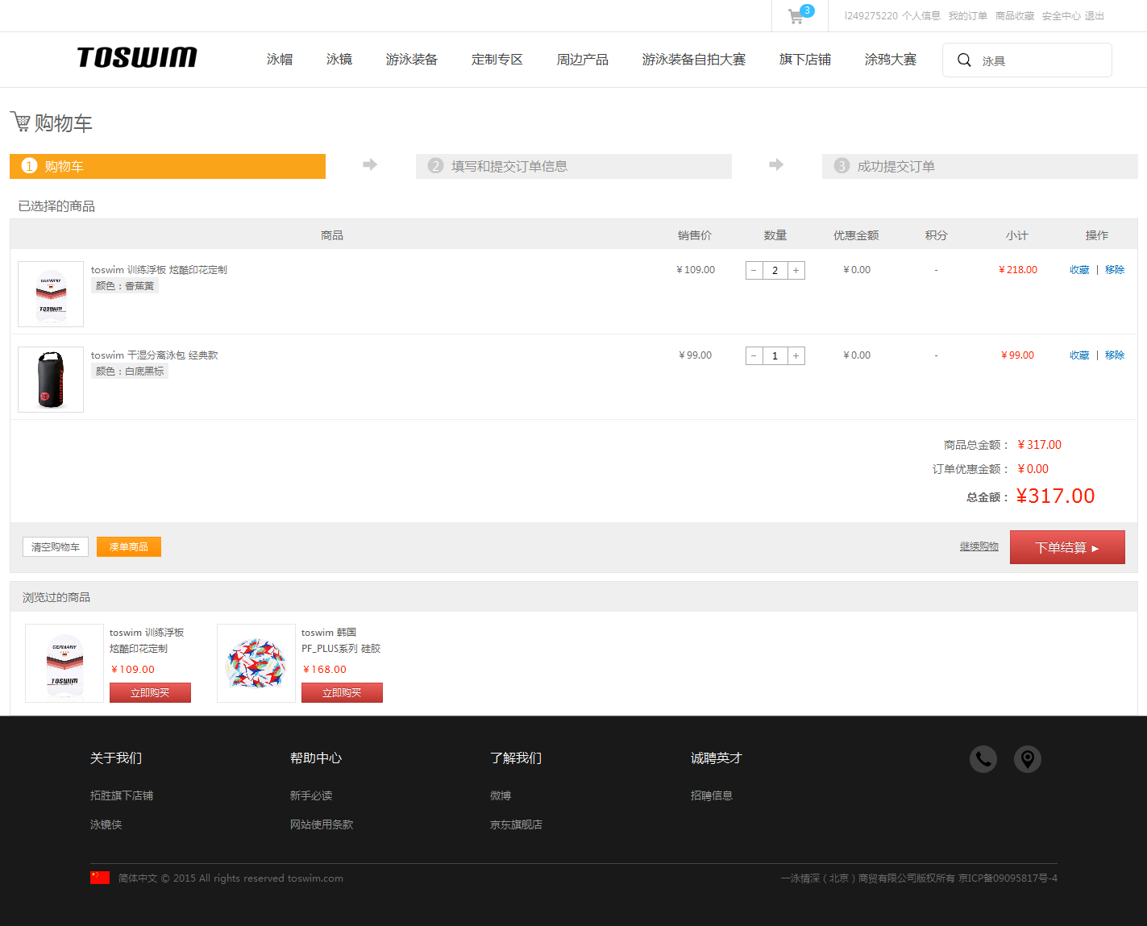Click the TOSWIM logo
1147x926 pixels.
(137, 57)
